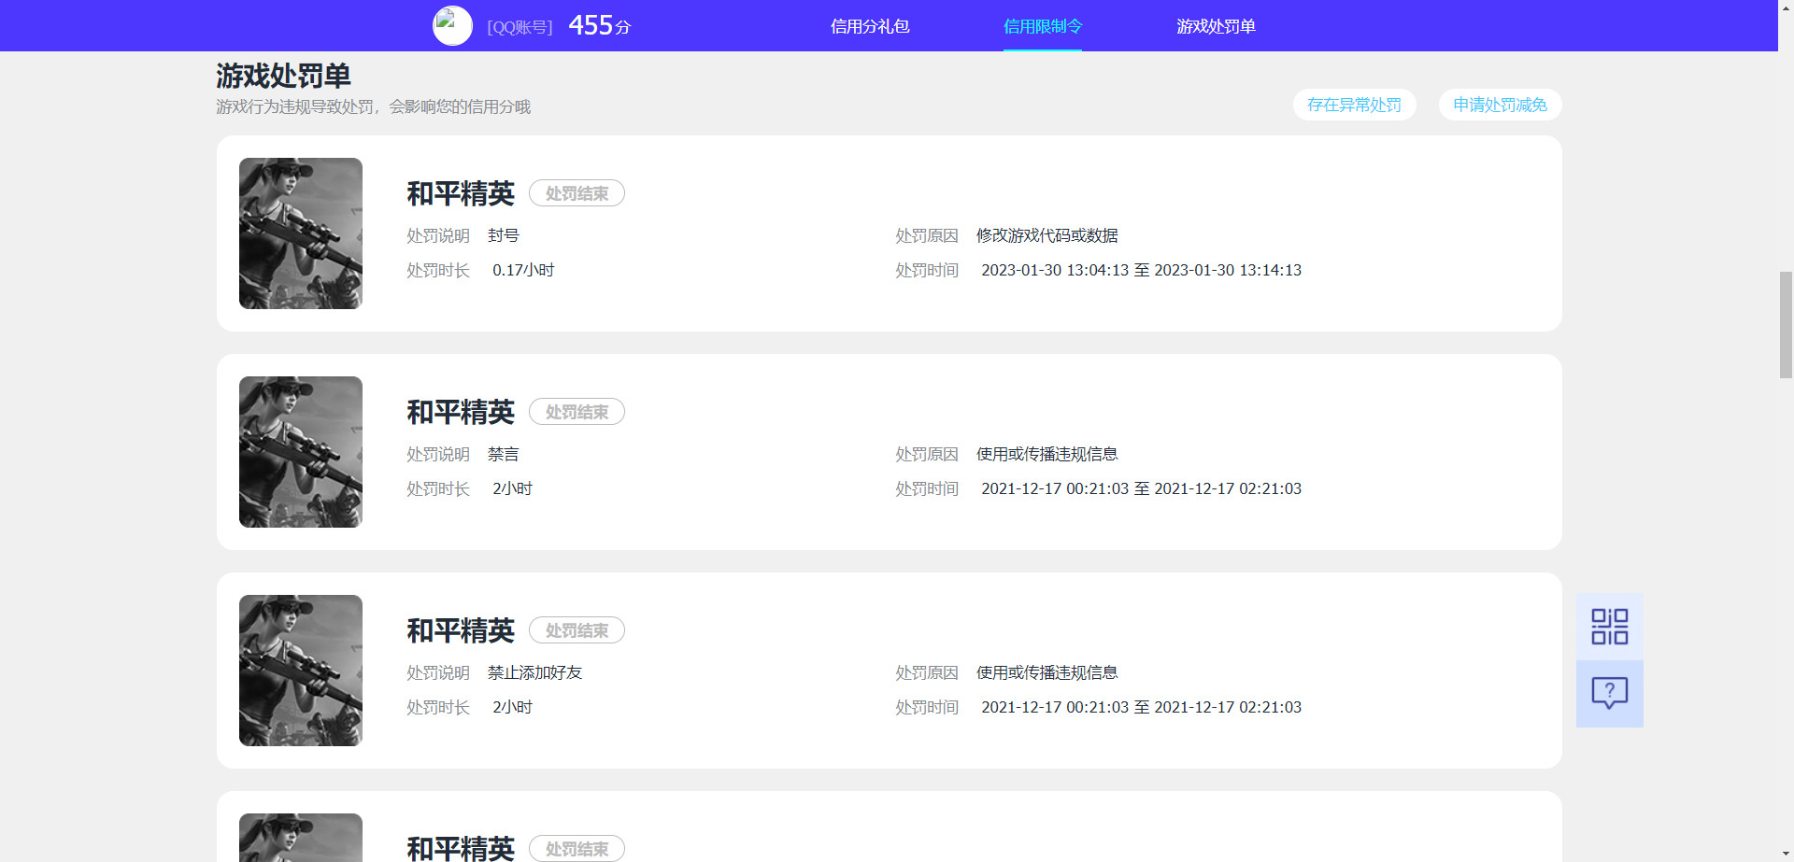
Task: Click the 申请处罚减免 button
Action: 1500,105
